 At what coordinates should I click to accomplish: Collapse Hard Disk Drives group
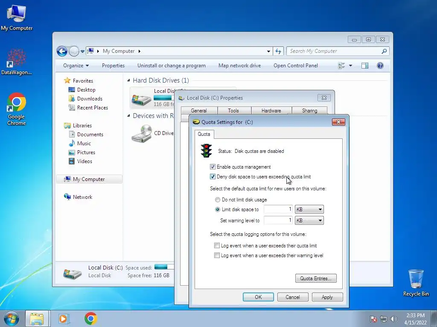coord(129,80)
